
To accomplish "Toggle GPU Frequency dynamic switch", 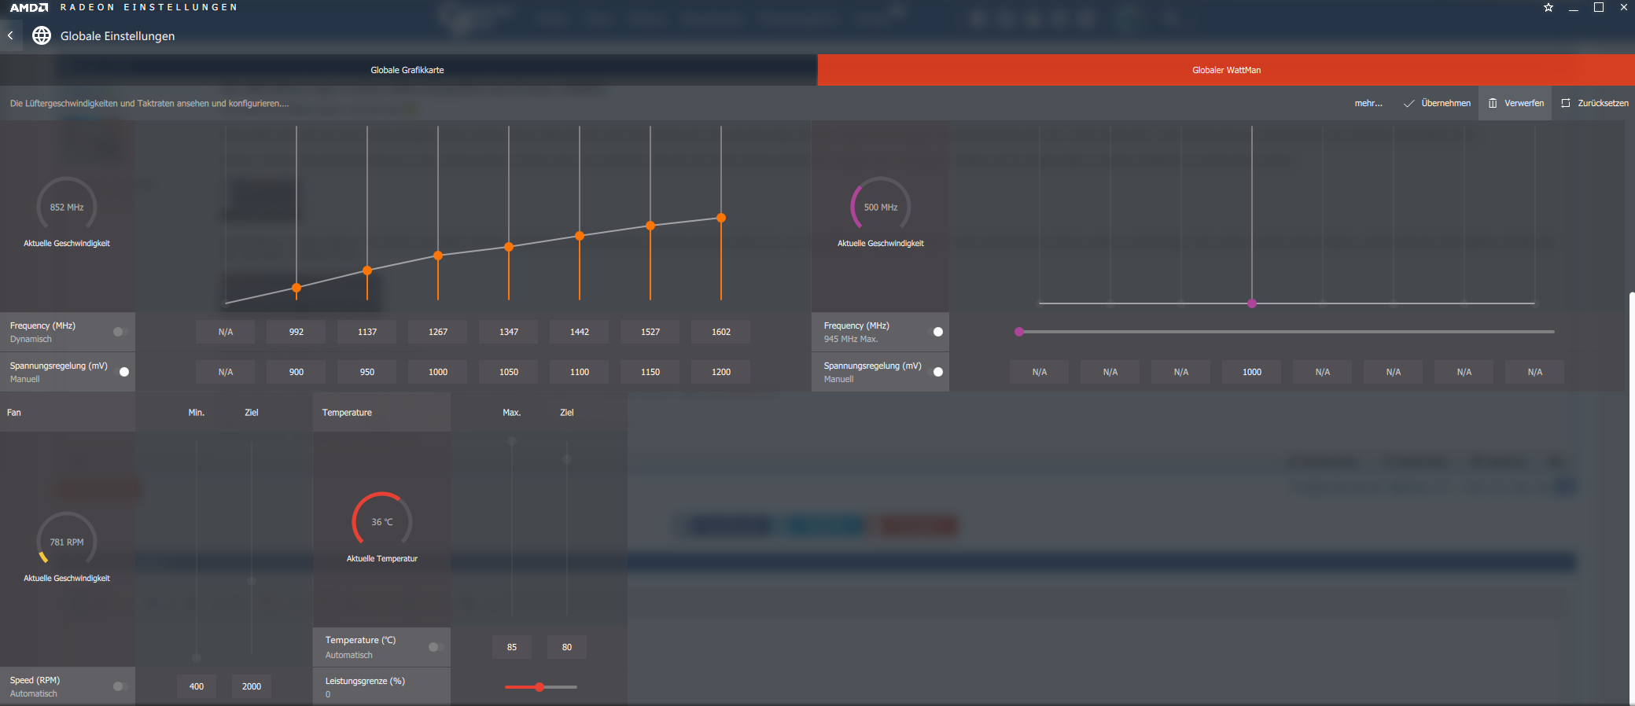I will 120,332.
